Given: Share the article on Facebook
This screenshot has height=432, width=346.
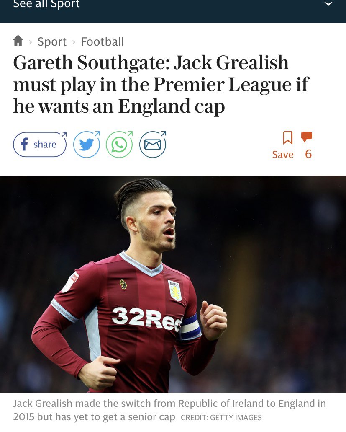Looking at the screenshot, I should [x=40, y=145].
